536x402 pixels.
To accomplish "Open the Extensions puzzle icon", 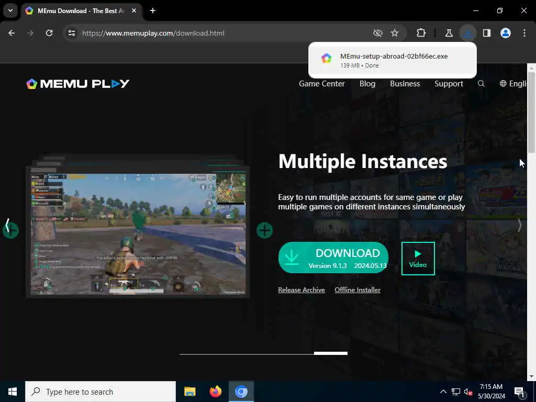I will tap(421, 33).
